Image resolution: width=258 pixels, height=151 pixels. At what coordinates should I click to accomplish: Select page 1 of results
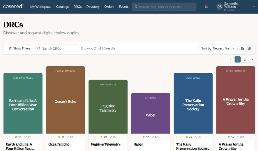coord(238,60)
